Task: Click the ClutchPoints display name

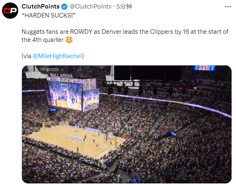Action: pos(41,7)
